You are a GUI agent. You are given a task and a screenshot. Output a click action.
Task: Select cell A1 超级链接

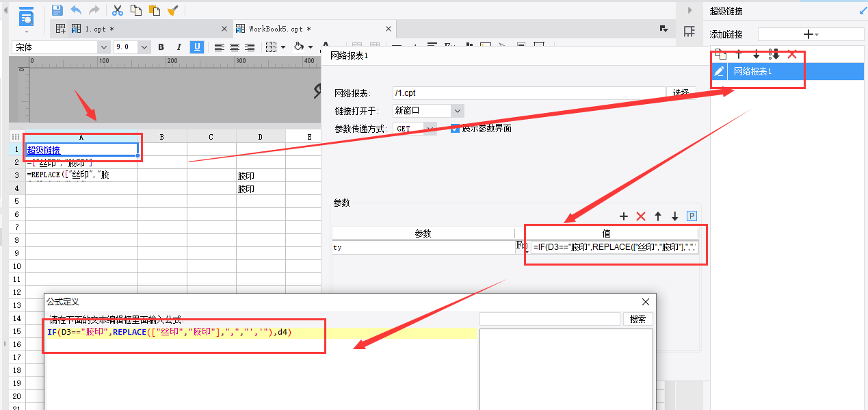click(x=81, y=150)
